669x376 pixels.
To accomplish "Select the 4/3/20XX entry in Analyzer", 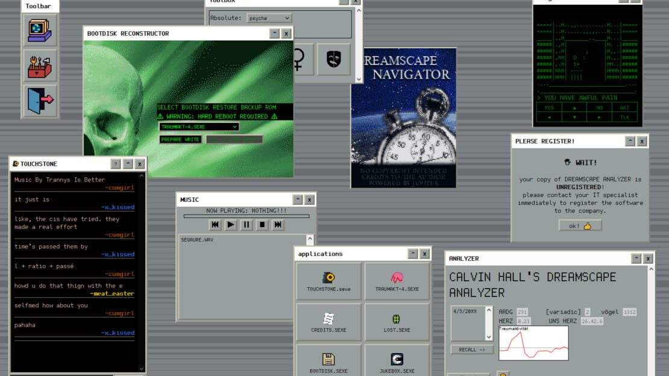I will (465, 312).
